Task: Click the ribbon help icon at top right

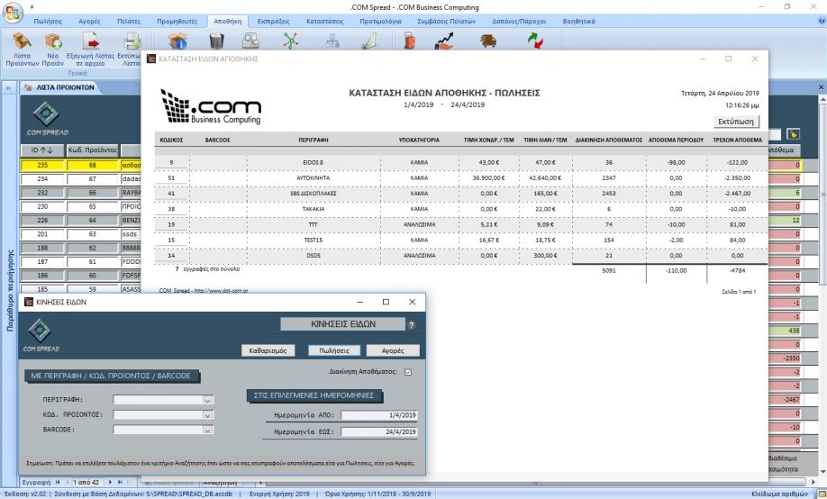Action: 822,21
